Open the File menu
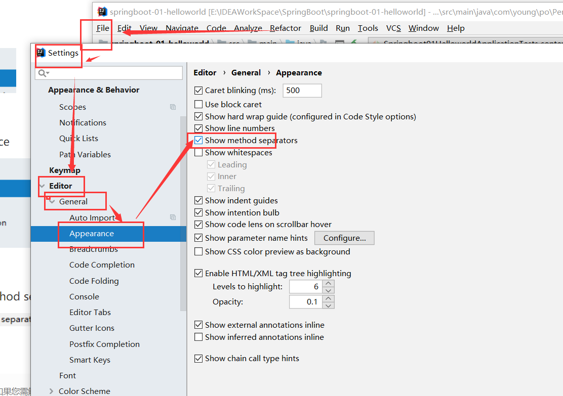 click(103, 28)
